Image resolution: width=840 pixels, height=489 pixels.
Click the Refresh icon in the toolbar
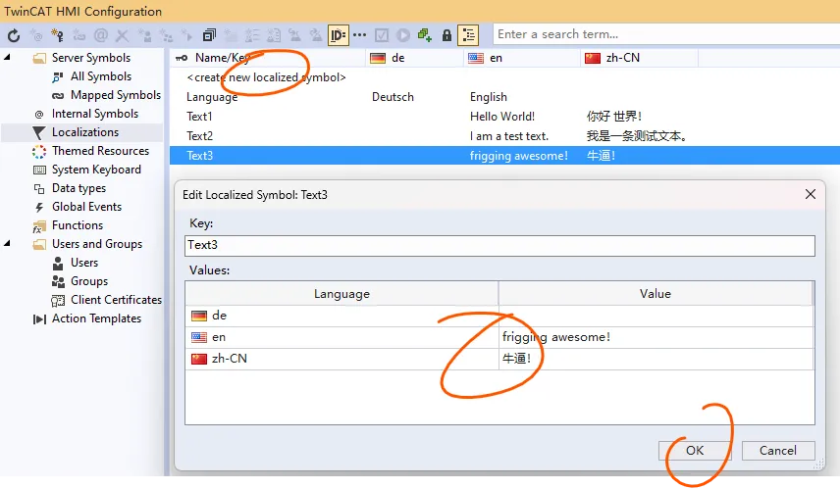click(x=14, y=35)
